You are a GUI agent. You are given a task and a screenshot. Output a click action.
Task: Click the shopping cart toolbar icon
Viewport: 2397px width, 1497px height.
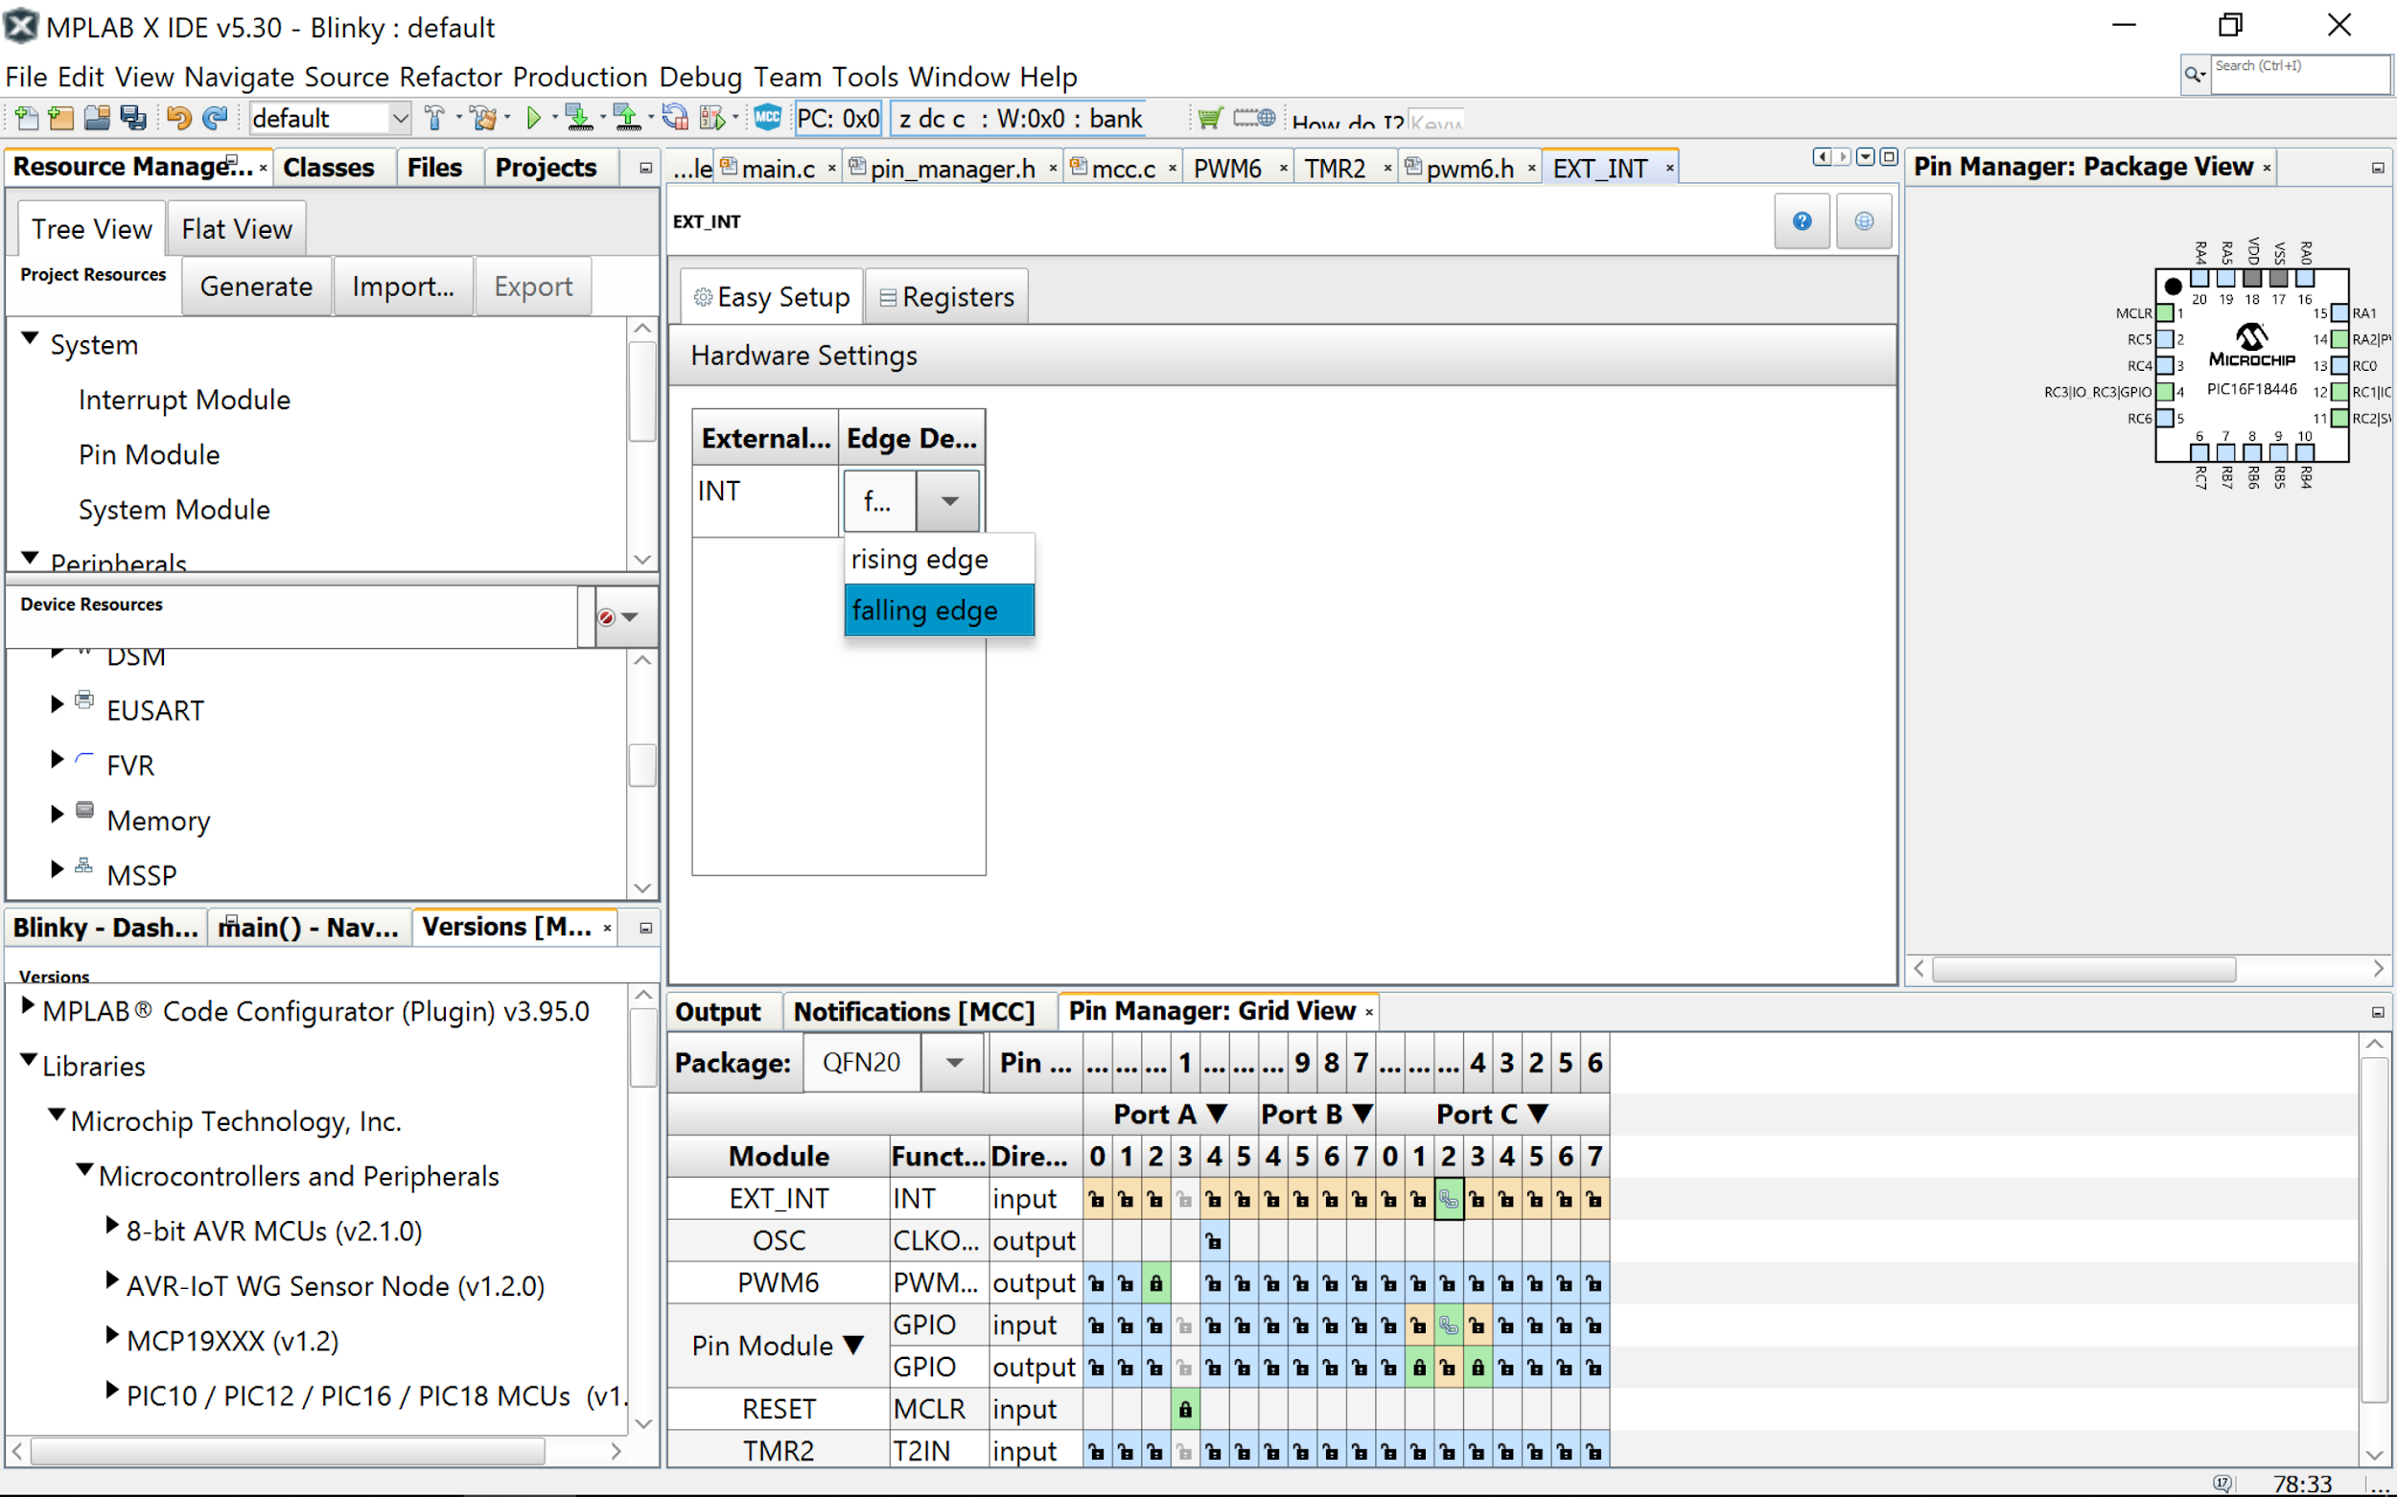1209,119
